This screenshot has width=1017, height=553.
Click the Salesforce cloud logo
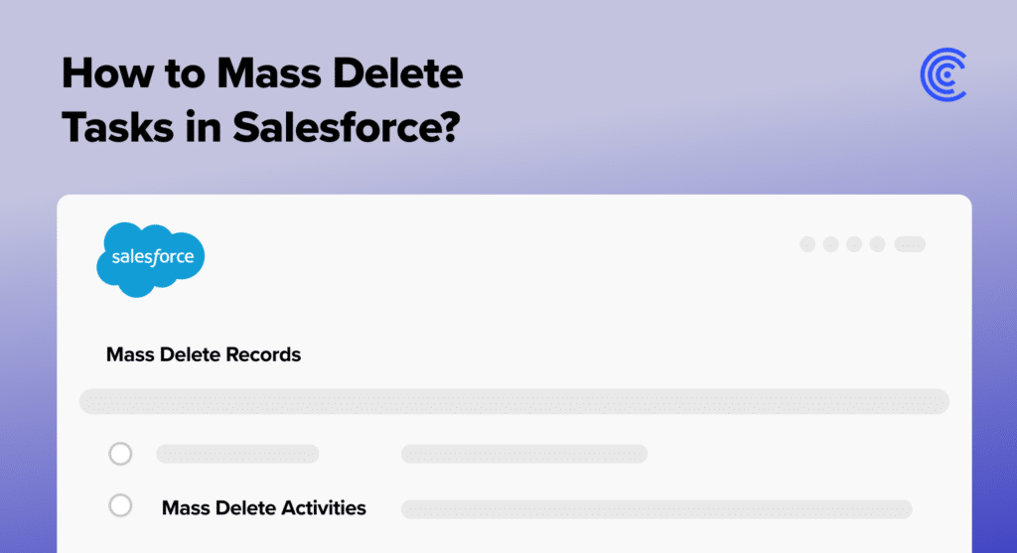151,259
